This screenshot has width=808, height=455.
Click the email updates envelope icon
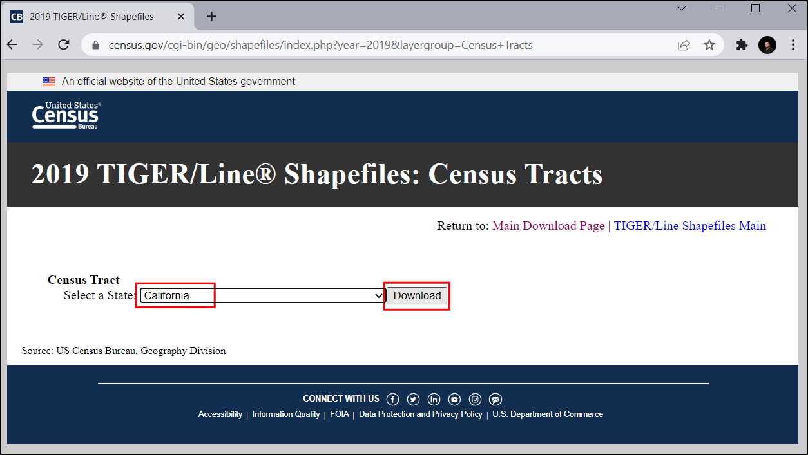click(495, 400)
